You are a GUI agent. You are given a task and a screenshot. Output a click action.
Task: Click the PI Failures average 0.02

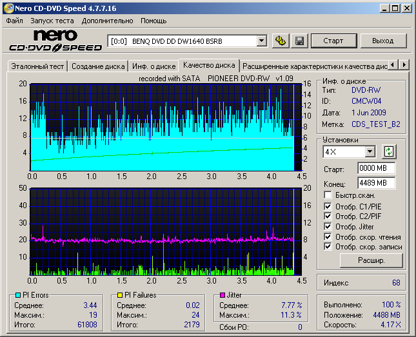point(193,305)
